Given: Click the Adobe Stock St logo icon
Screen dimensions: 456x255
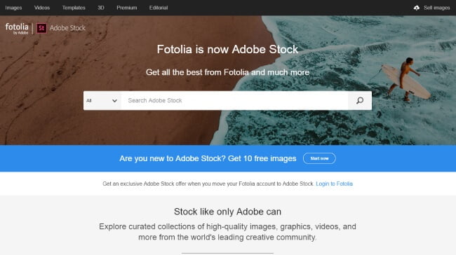Looking at the screenshot, I should tap(41, 28).
